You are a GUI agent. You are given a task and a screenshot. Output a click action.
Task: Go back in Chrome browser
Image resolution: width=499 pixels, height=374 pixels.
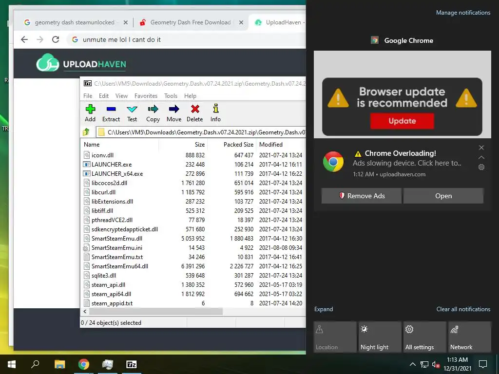tap(24, 39)
